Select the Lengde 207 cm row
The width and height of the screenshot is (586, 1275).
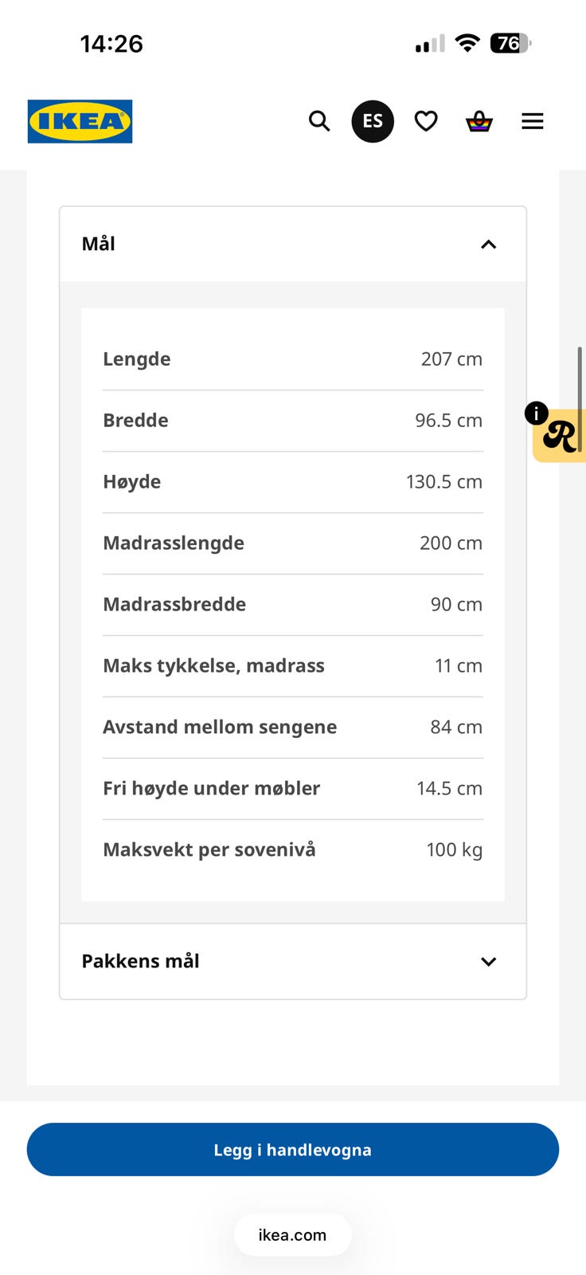293,359
